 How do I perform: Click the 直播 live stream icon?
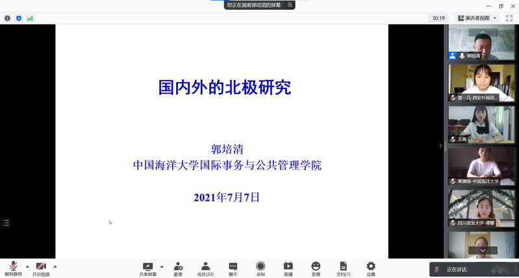(x=288, y=267)
